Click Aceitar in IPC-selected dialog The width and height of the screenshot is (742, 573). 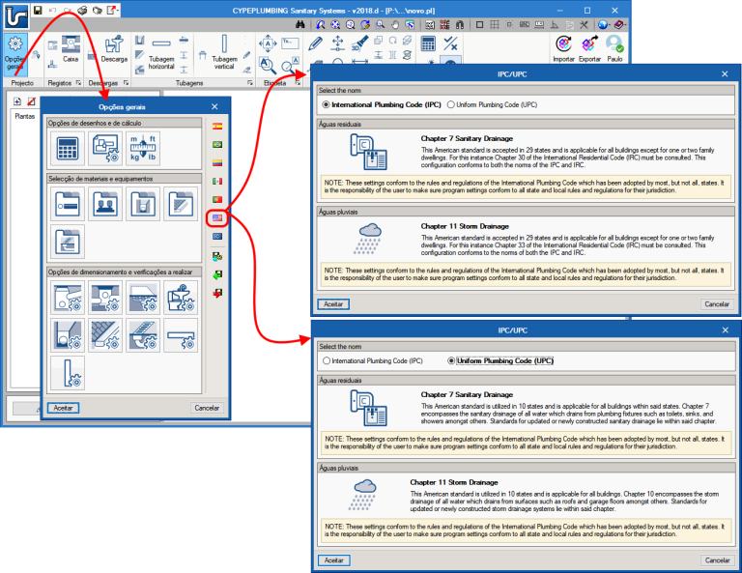click(x=333, y=304)
